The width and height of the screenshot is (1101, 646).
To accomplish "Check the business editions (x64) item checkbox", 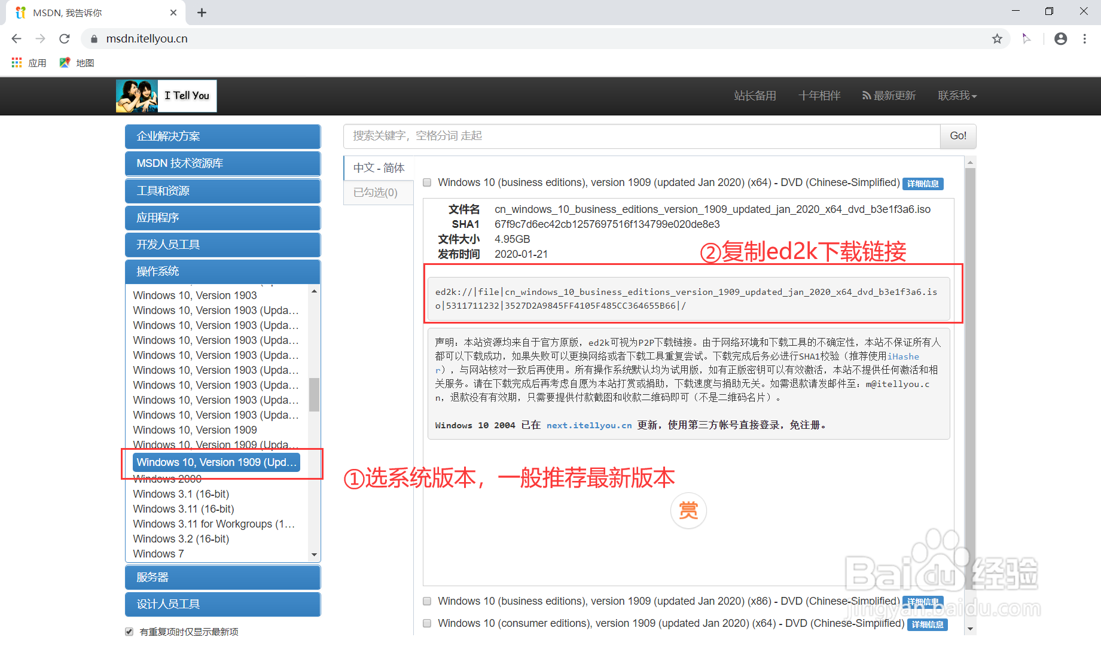I will [x=427, y=182].
